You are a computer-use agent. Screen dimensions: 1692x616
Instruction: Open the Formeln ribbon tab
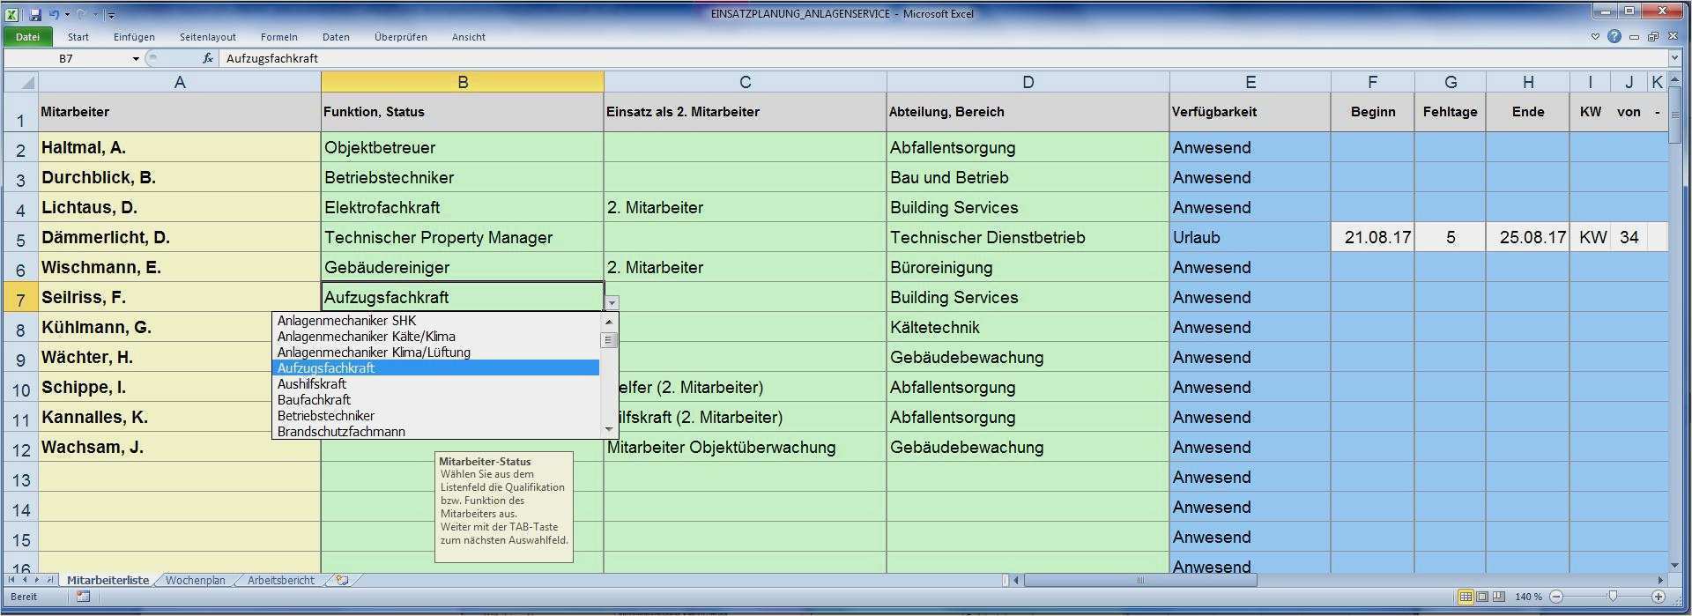279,37
